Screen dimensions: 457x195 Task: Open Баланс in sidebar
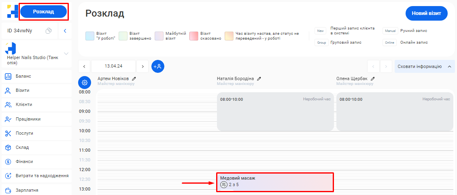[x=23, y=76]
